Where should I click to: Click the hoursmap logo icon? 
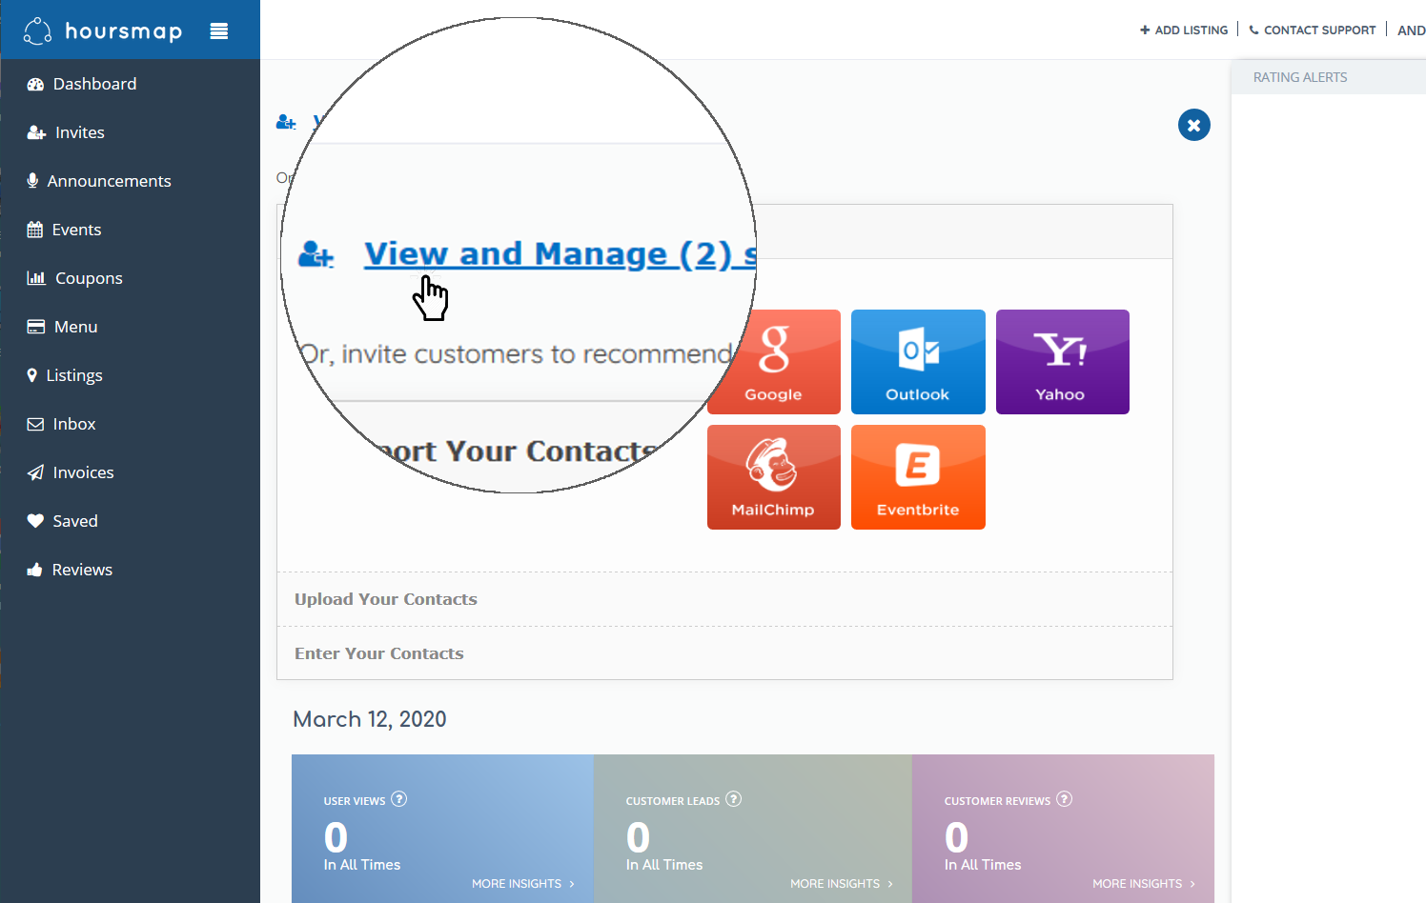coord(37,30)
